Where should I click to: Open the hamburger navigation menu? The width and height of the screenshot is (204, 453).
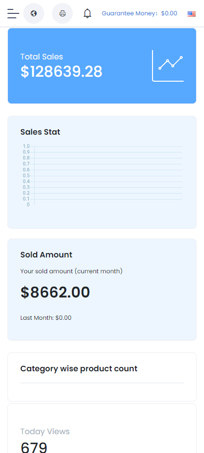[x=13, y=13]
